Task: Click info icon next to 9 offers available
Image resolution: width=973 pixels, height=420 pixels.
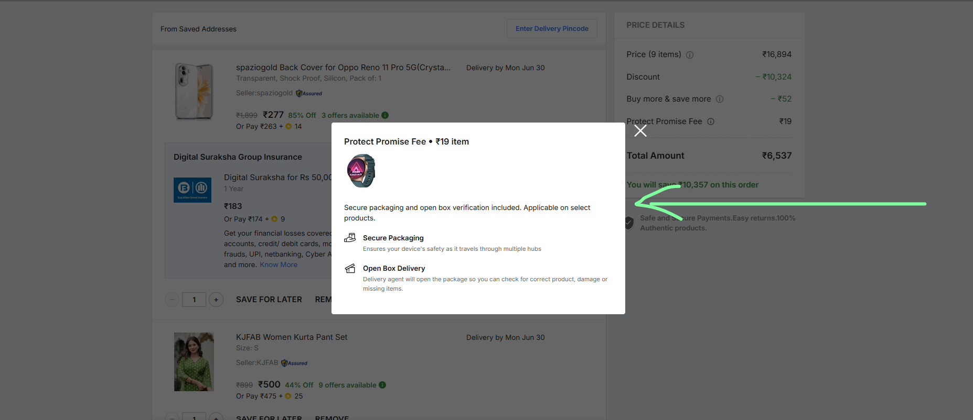Action: point(382,385)
